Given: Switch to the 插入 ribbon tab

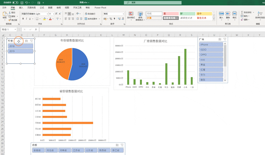Looking at the screenshot, I should point(21,8).
